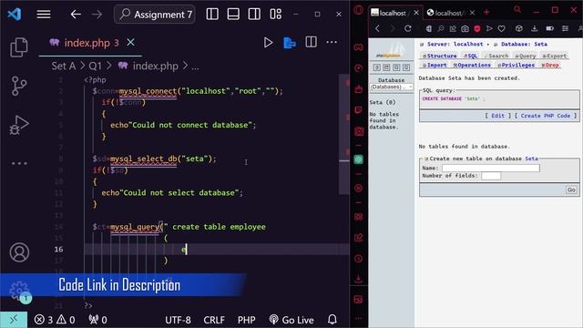This screenshot has height=328, width=583.
Task: Click the Edit link under SQL query
Action: [x=498, y=116]
